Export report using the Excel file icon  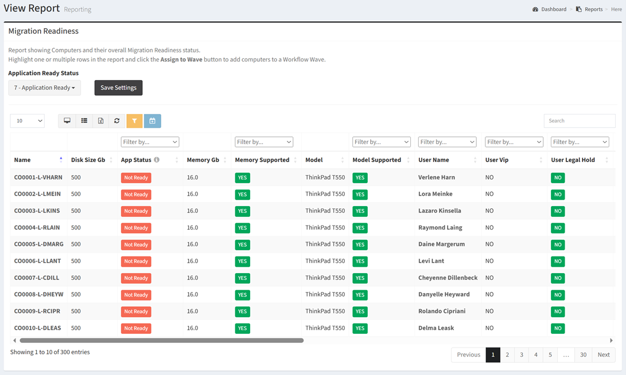100,121
